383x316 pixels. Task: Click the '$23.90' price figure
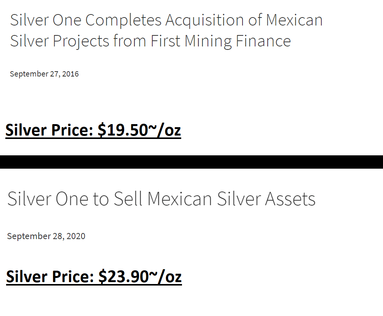pos(124,276)
